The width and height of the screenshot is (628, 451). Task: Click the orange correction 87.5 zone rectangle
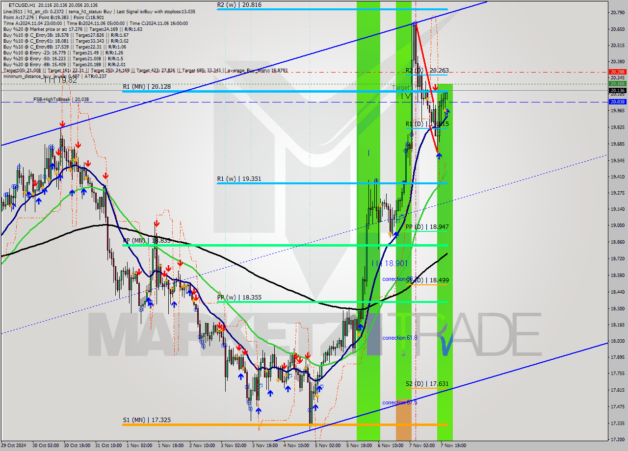click(x=404, y=420)
